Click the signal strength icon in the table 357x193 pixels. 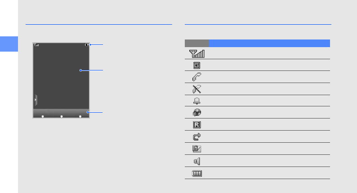[x=196, y=53]
